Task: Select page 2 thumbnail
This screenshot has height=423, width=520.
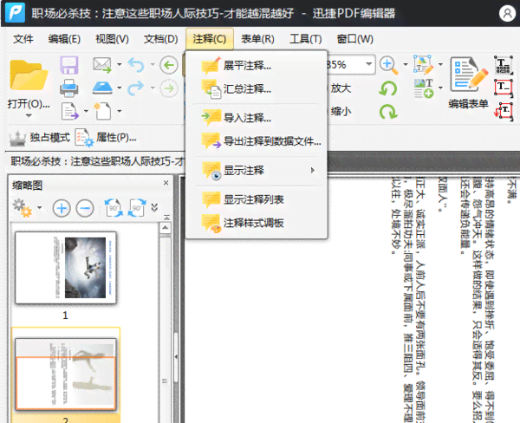Action: click(x=66, y=374)
